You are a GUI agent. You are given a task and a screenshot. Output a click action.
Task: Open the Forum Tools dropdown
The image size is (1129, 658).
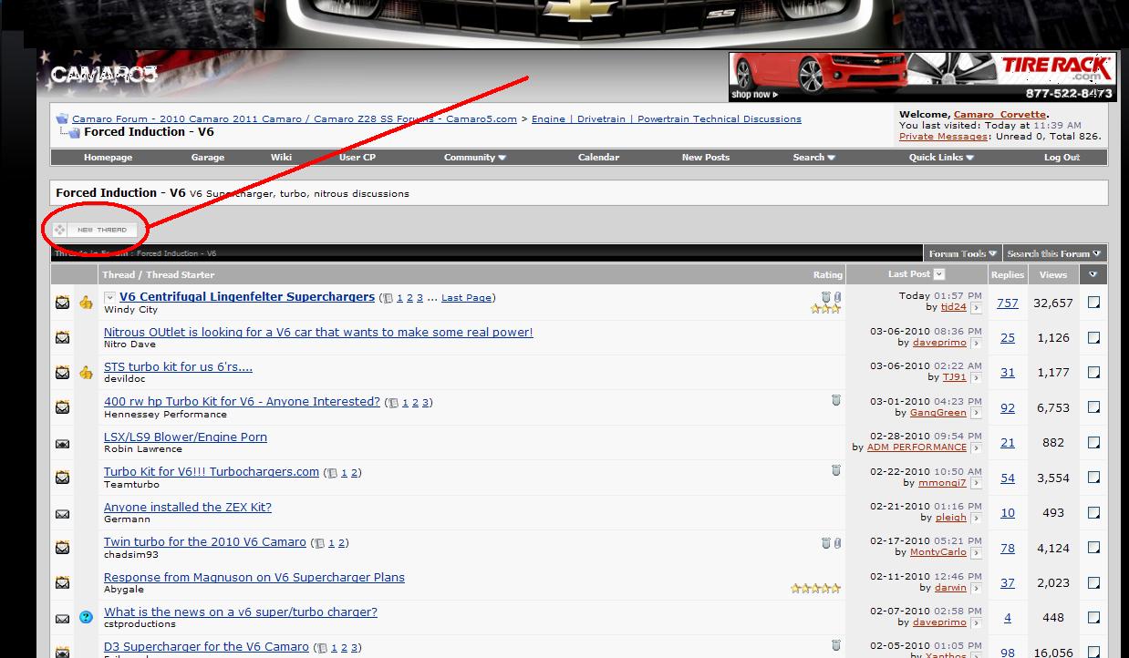pos(961,253)
